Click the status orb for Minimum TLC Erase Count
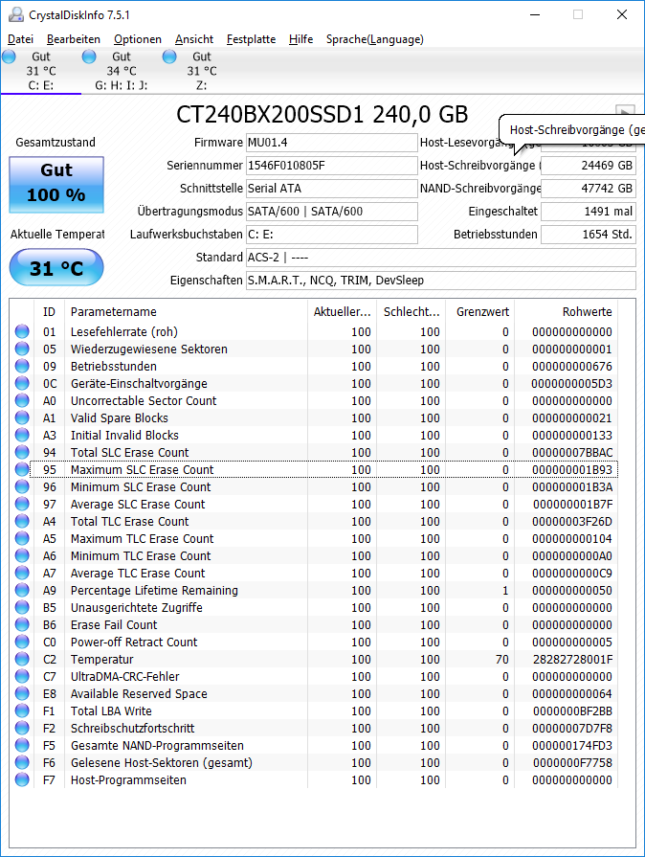 22,555
